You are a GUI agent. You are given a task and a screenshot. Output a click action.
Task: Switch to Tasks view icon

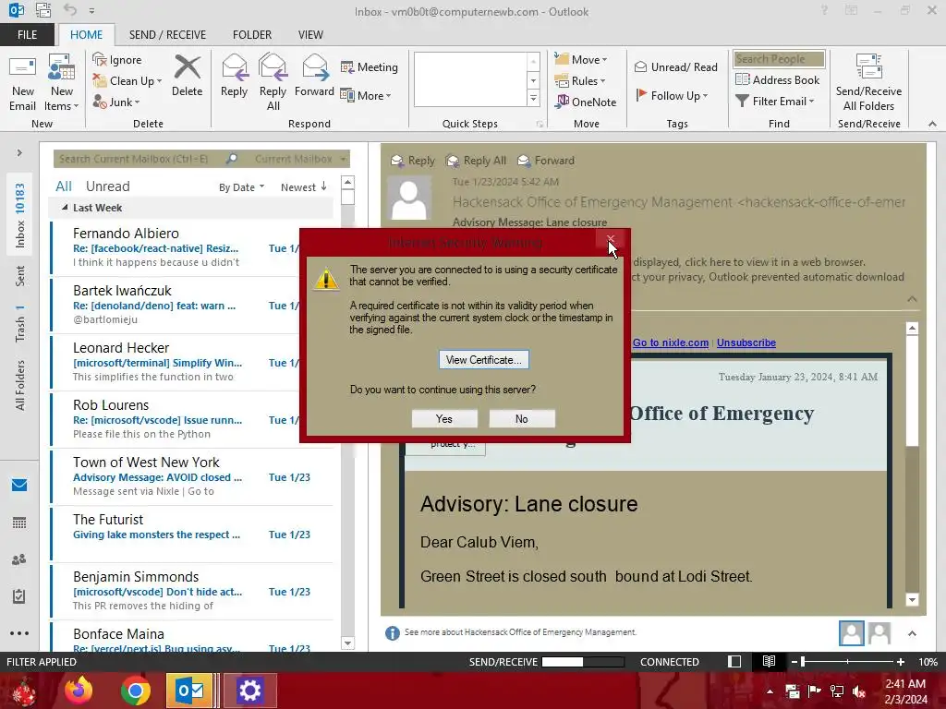click(x=19, y=596)
